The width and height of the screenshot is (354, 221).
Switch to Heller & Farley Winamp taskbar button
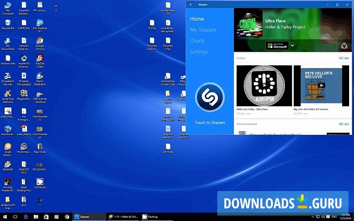(123, 217)
